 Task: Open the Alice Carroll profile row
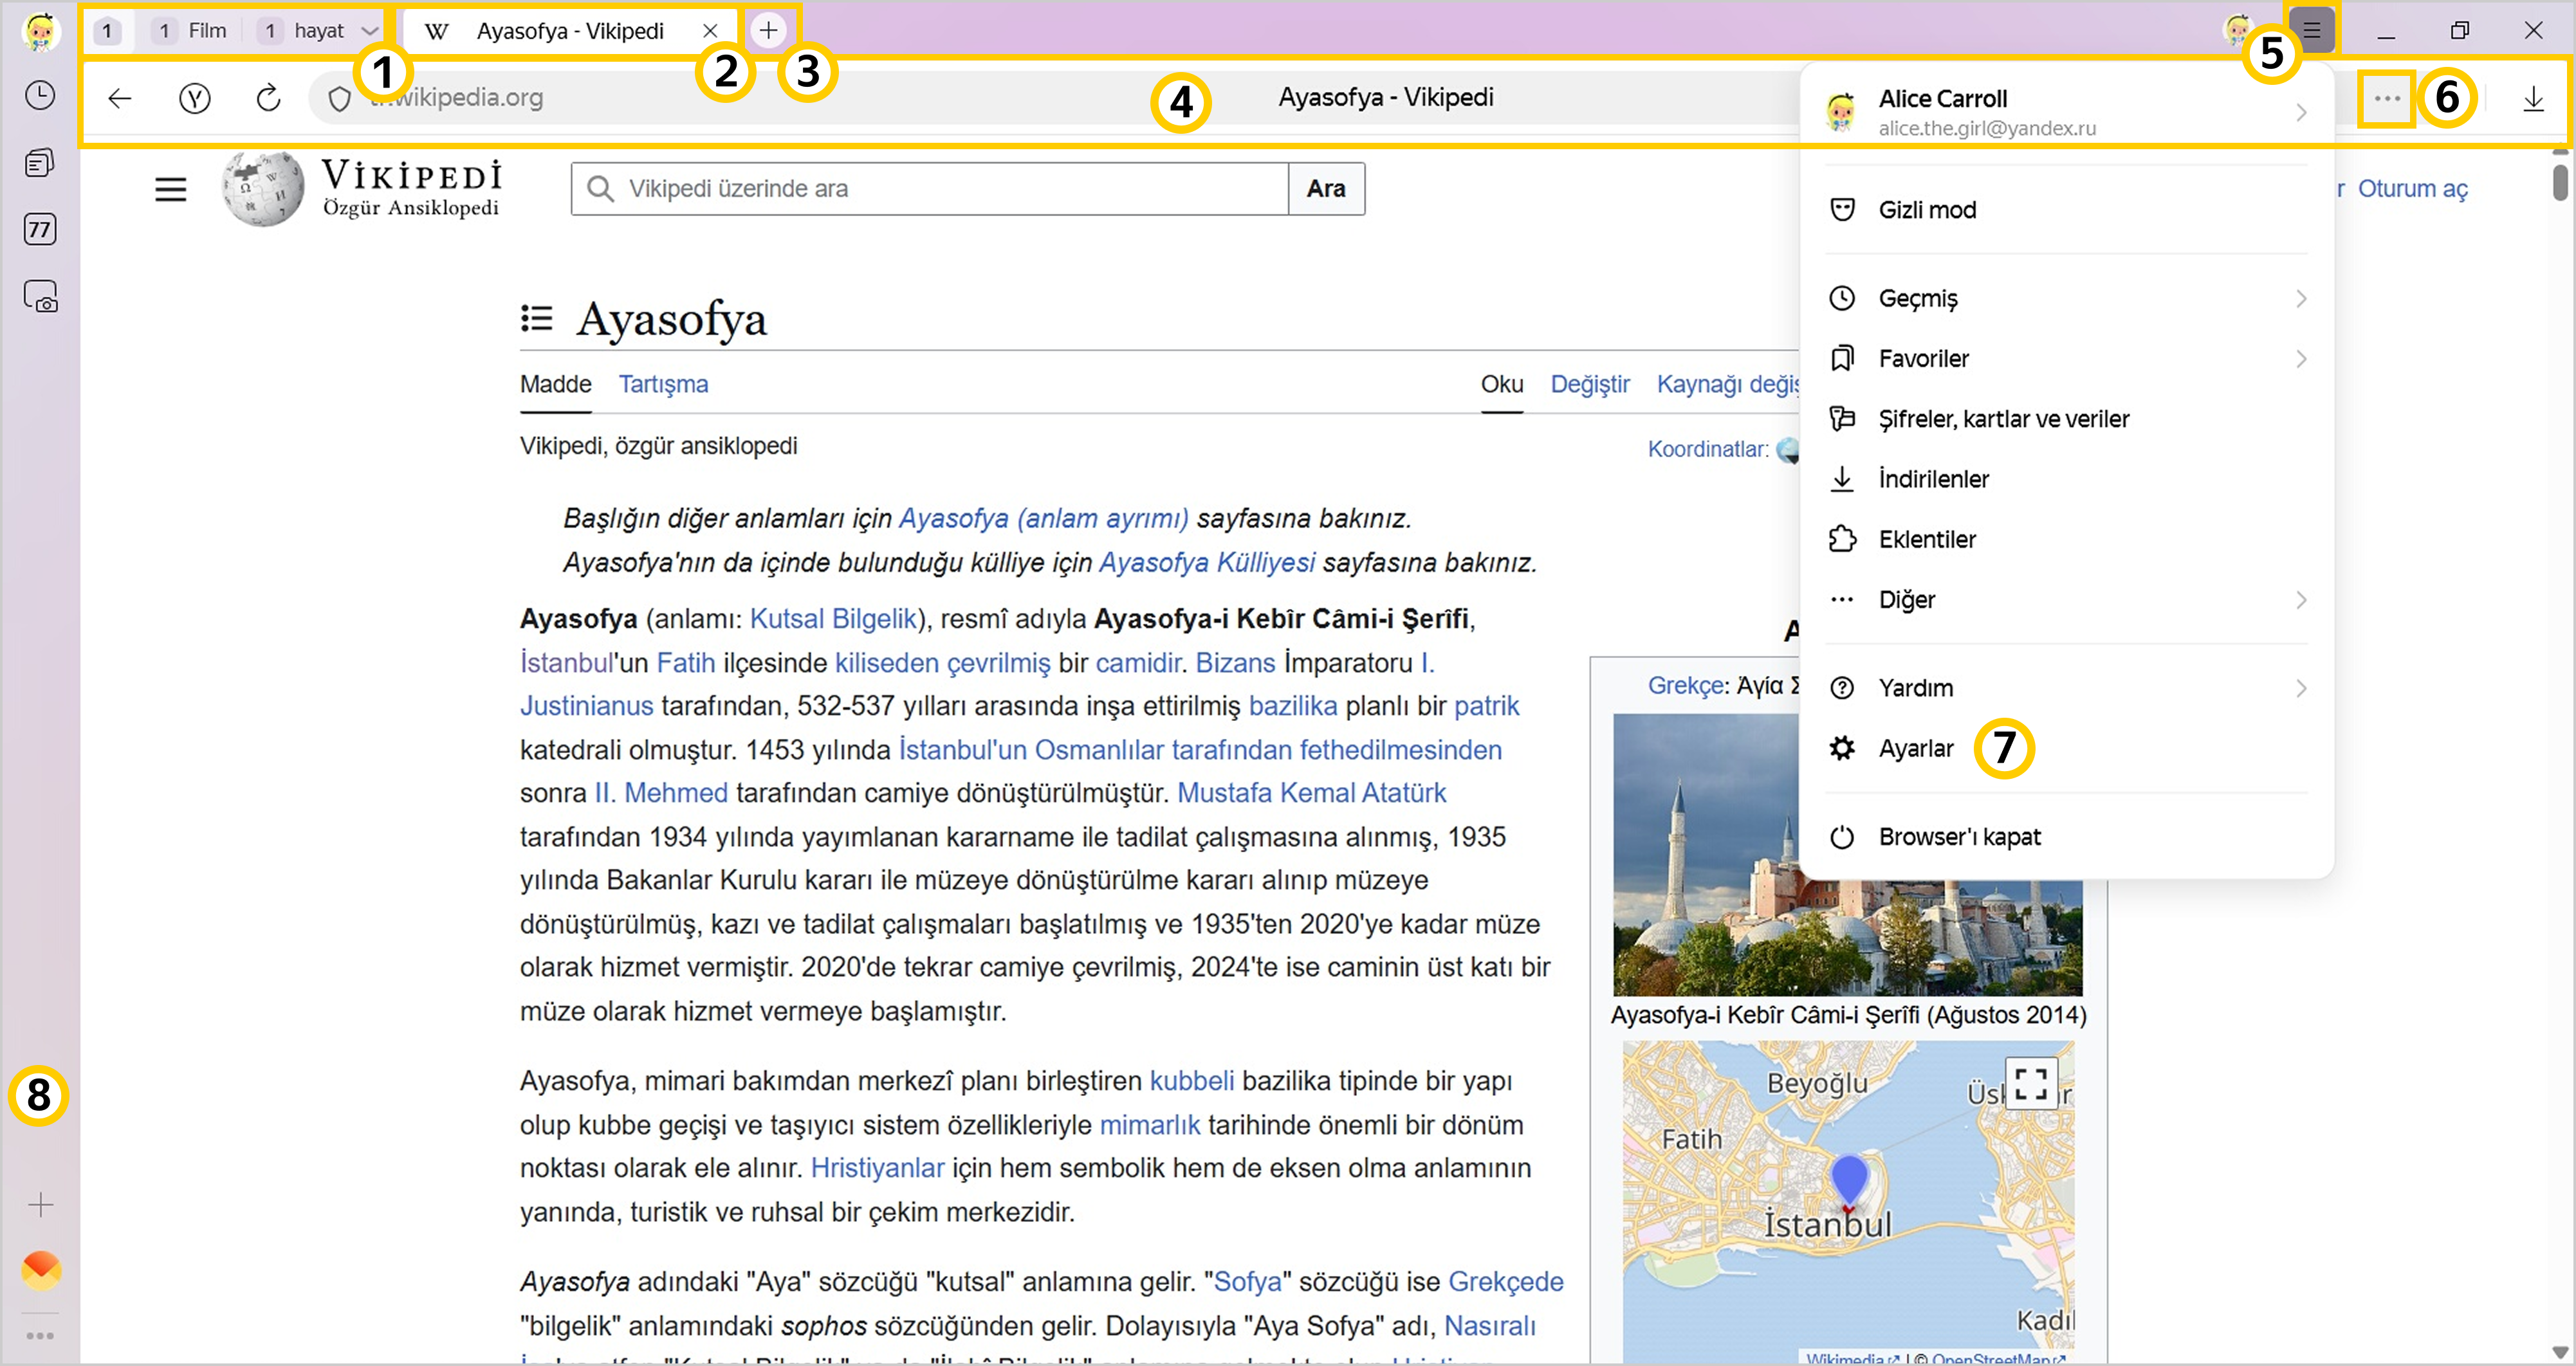pyautogui.click(x=2066, y=112)
